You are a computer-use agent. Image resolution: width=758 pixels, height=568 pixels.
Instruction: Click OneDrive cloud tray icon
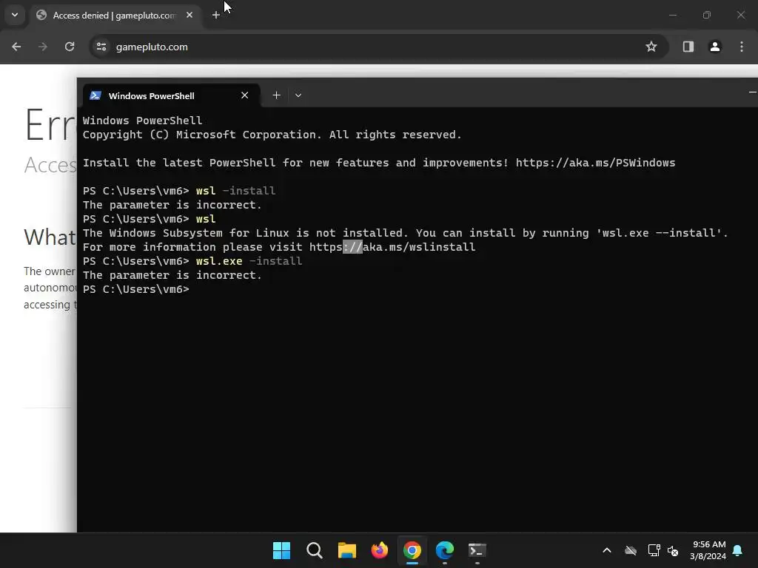tap(631, 550)
